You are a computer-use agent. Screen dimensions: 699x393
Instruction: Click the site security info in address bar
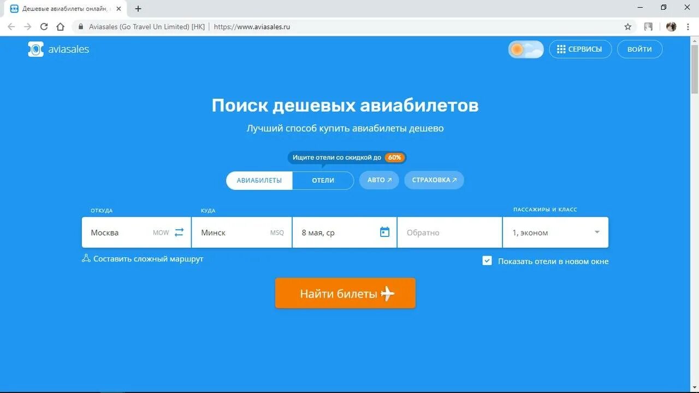pyautogui.click(x=80, y=26)
